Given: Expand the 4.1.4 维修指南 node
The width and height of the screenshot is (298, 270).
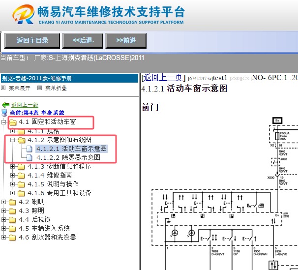Looking at the screenshot, I should coord(13,176).
